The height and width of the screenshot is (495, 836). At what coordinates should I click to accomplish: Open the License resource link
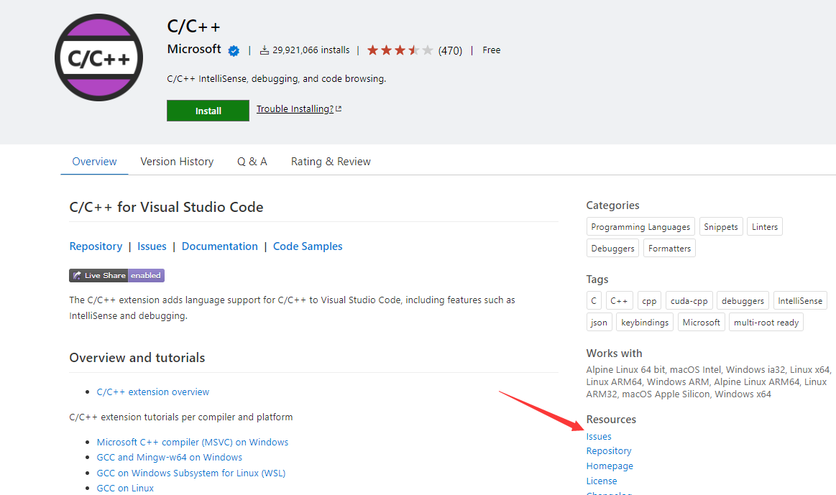tap(602, 481)
